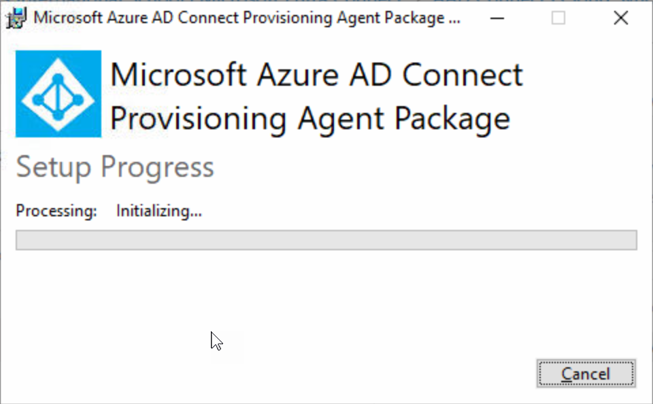Click the "Processing:" label

click(56, 211)
